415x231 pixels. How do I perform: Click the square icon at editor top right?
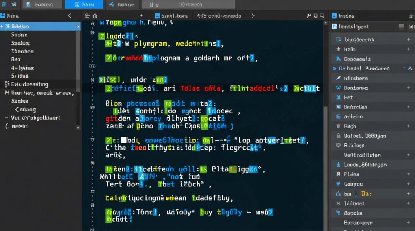[x=316, y=16]
